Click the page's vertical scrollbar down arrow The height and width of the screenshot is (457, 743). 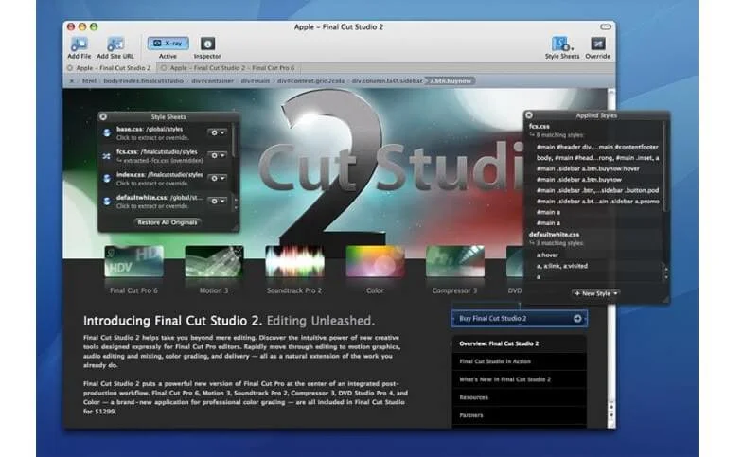(611, 415)
